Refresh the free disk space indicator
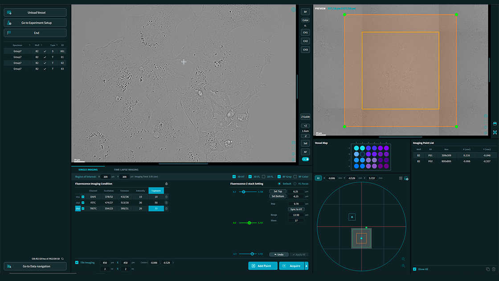Screen dimensions: 499x281 [62, 259]
